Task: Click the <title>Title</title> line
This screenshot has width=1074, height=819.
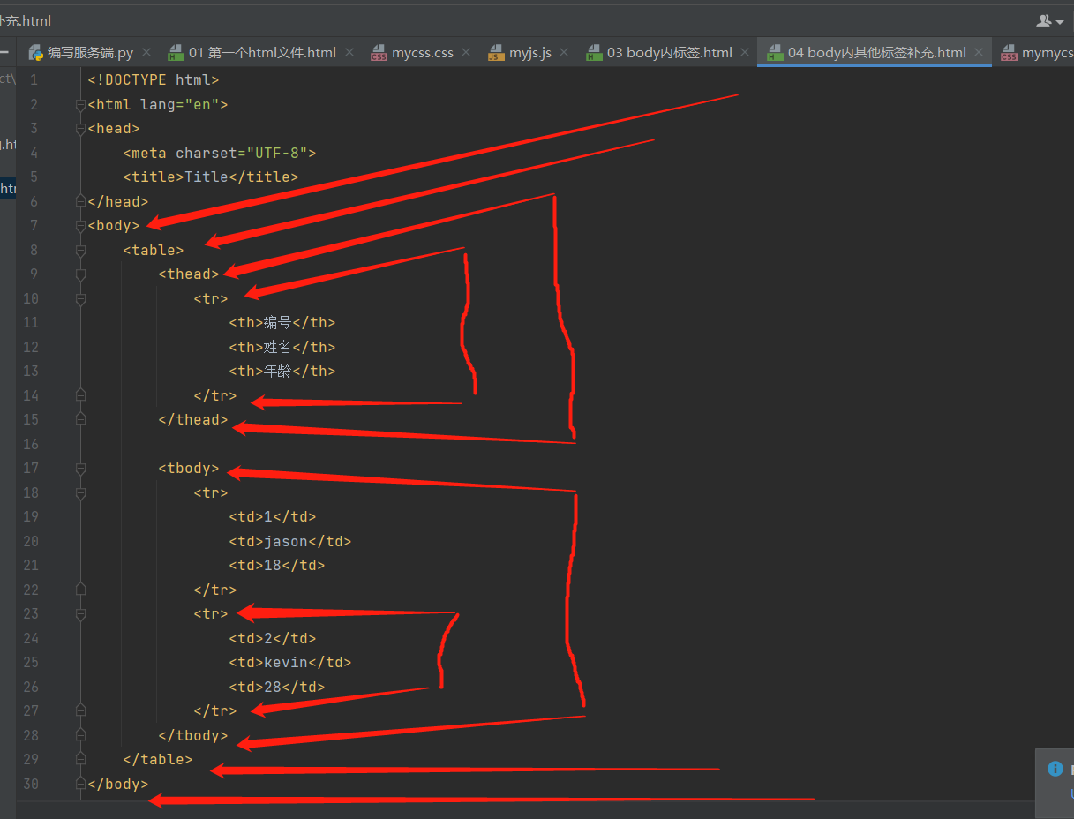Action: point(211,177)
